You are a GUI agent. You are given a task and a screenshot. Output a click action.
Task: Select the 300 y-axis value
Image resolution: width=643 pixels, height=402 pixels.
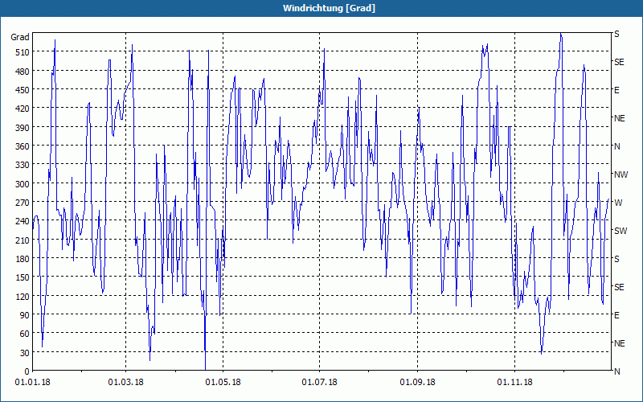[x=23, y=184]
